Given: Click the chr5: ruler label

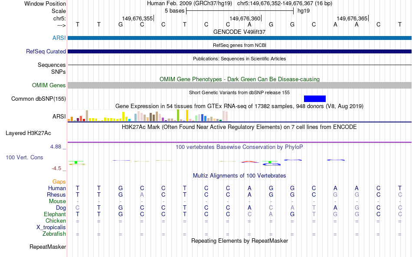Looking at the screenshot, I should [x=59, y=18].
